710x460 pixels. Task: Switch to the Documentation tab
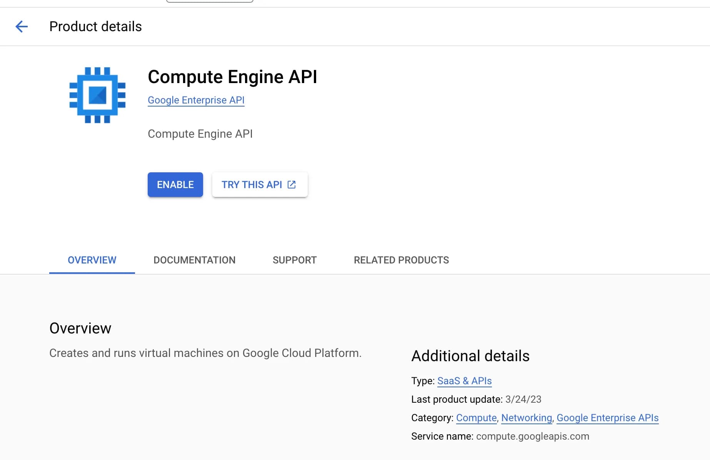point(195,260)
